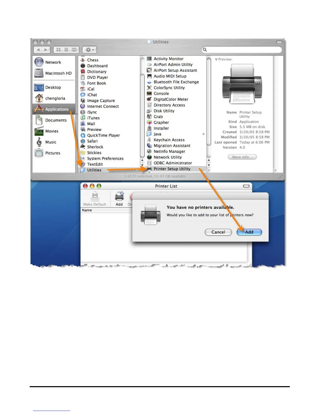Collapse the Preview disclosure triangle
This screenshot has height=413, width=319.
click(x=216, y=59)
